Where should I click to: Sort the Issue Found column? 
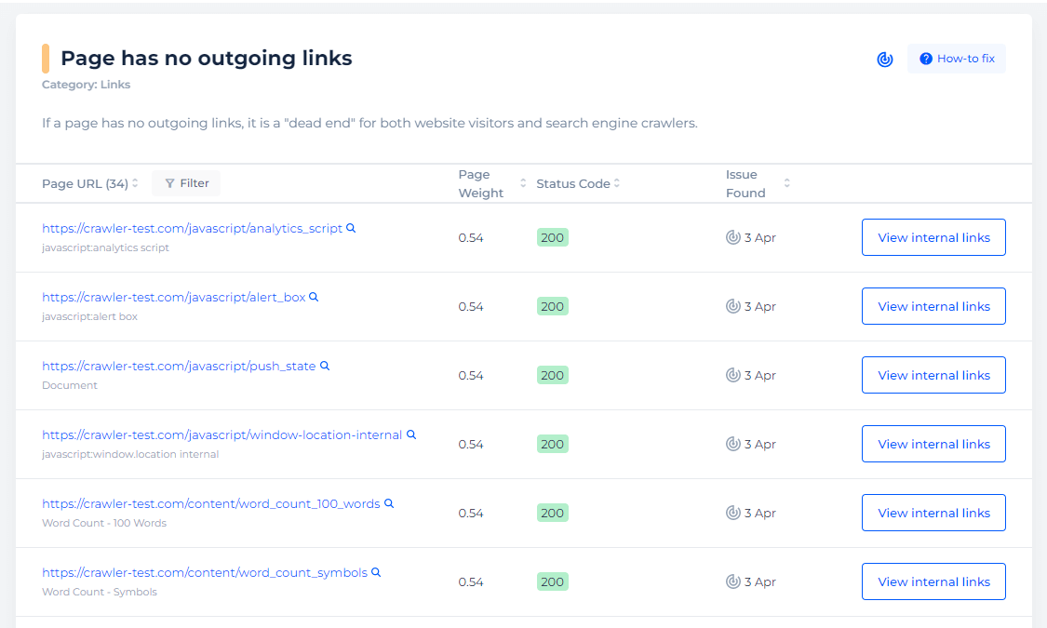(x=786, y=183)
